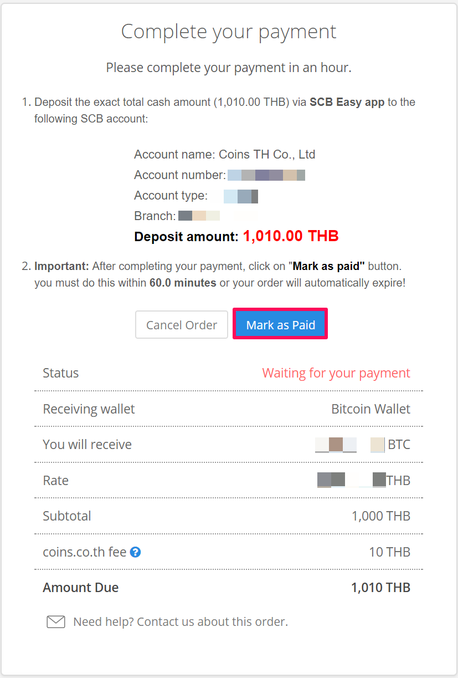This screenshot has height=678, width=458.
Task: Click the blurred Branch value
Action: (199, 216)
